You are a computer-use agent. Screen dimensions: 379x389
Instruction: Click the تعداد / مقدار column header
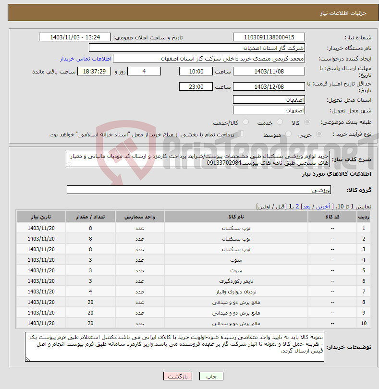[x=90, y=217]
